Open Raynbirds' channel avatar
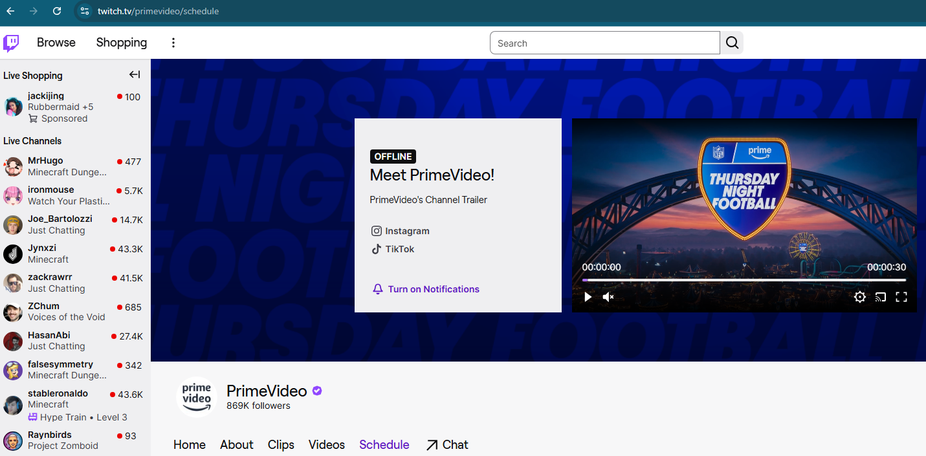This screenshot has height=456, width=926. point(13,440)
